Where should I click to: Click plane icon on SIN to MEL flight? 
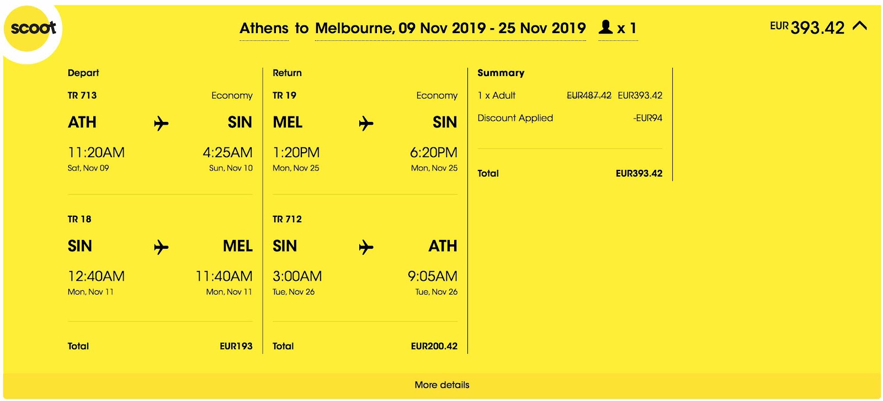pyautogui.click(x=161, y=247)
